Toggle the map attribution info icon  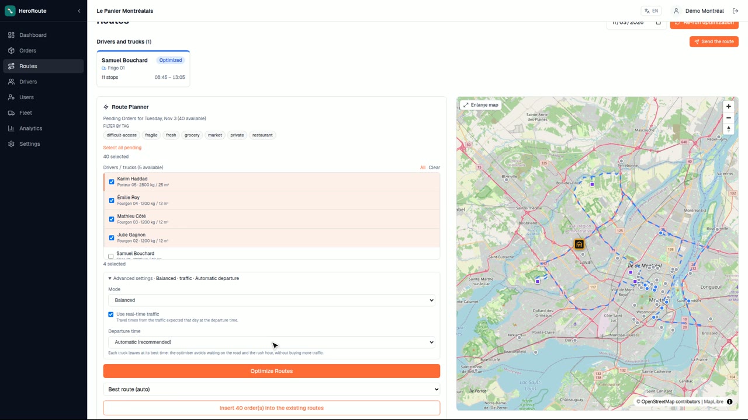729,402
